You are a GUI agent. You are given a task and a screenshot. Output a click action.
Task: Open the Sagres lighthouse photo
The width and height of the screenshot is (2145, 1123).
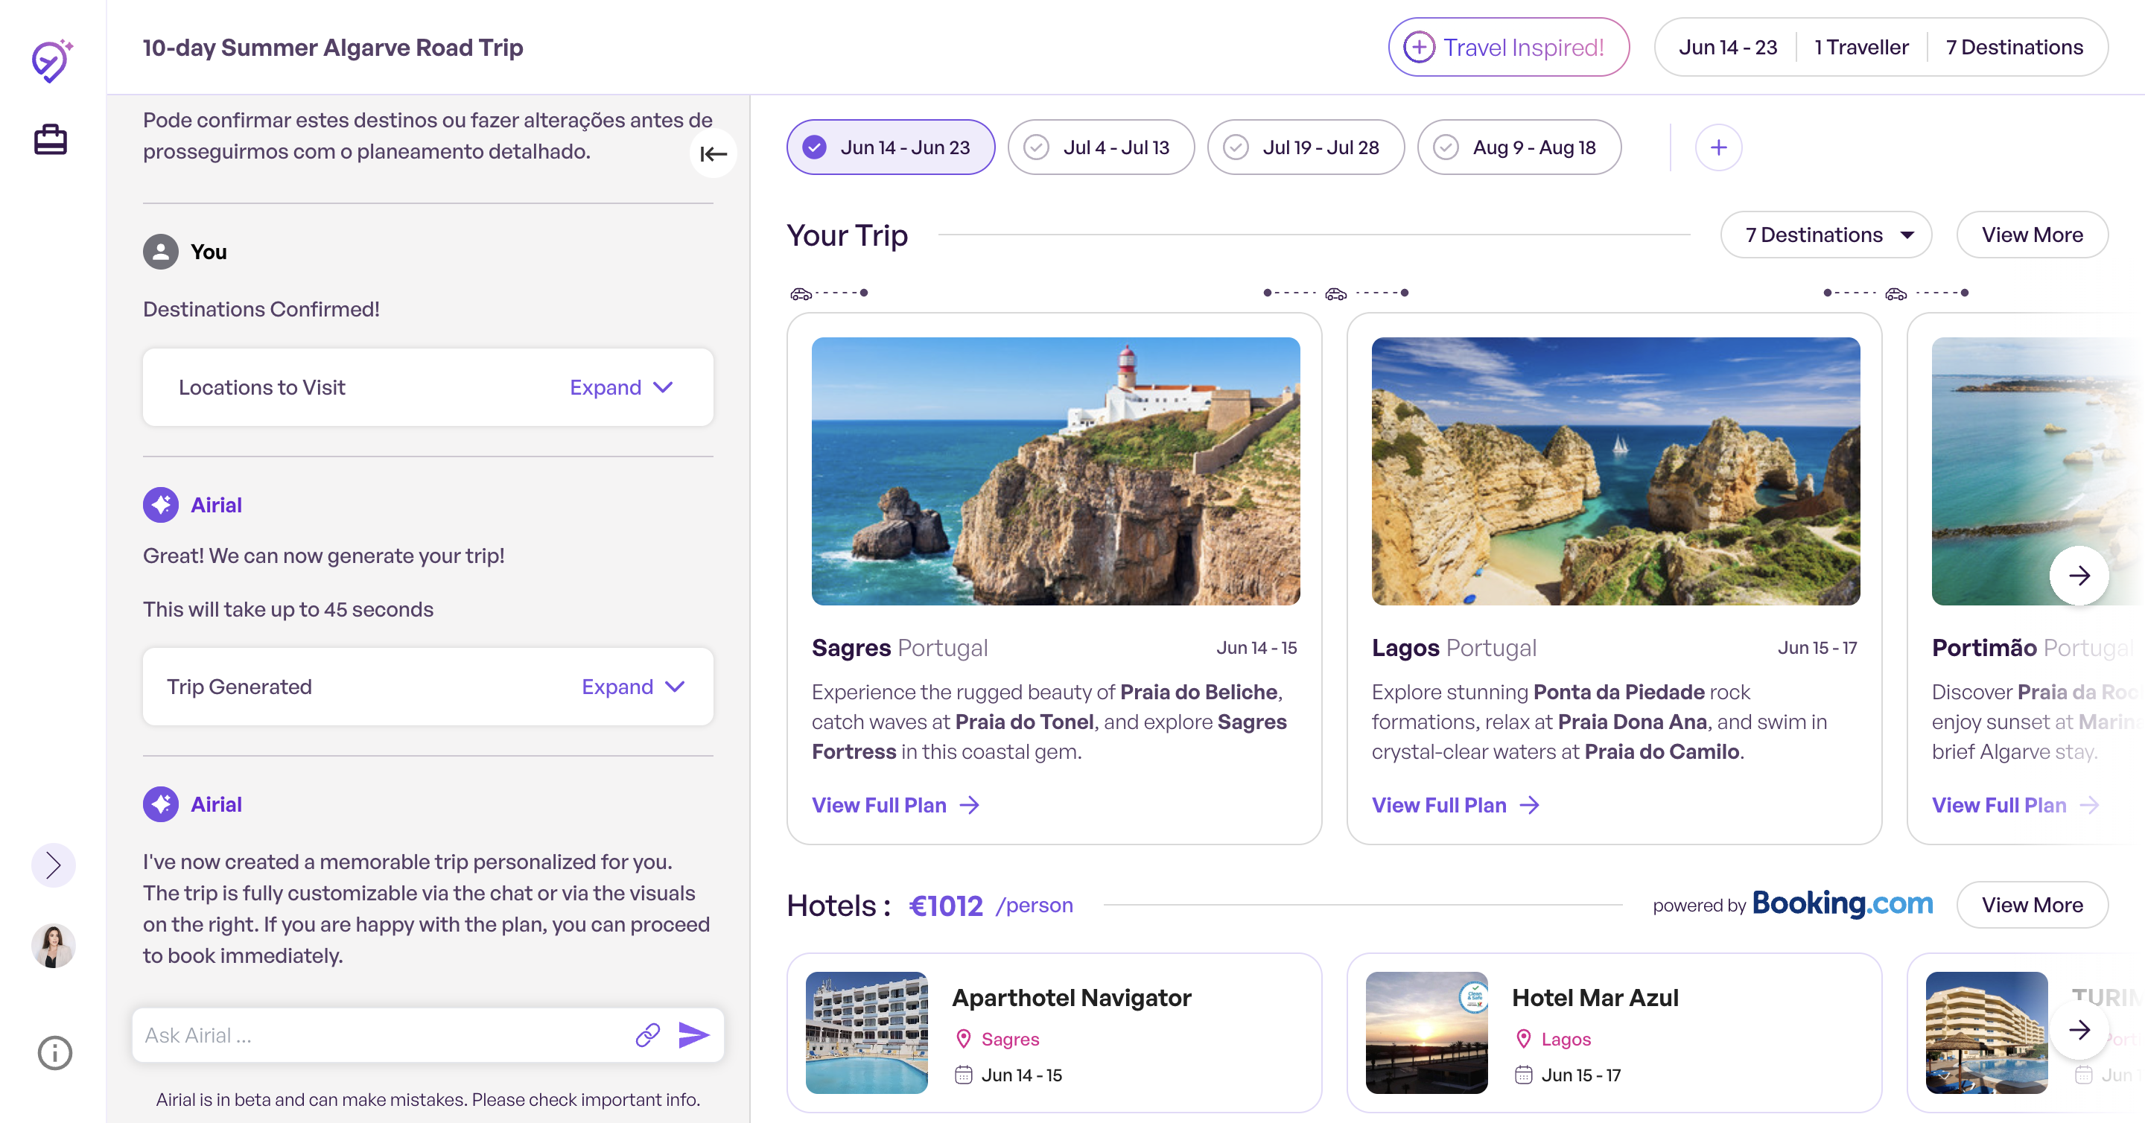[x=1055, y=471]
